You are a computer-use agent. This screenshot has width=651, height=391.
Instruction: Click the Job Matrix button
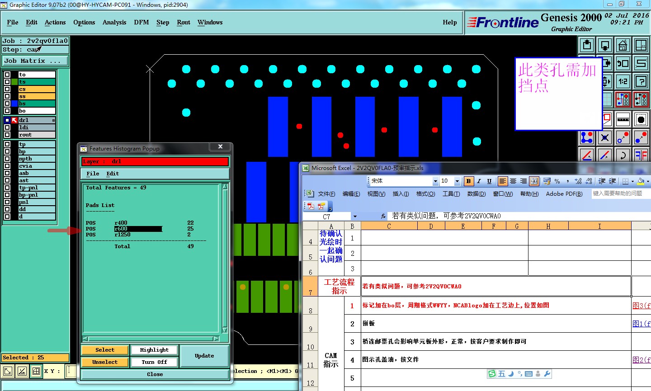coord(35,61)
